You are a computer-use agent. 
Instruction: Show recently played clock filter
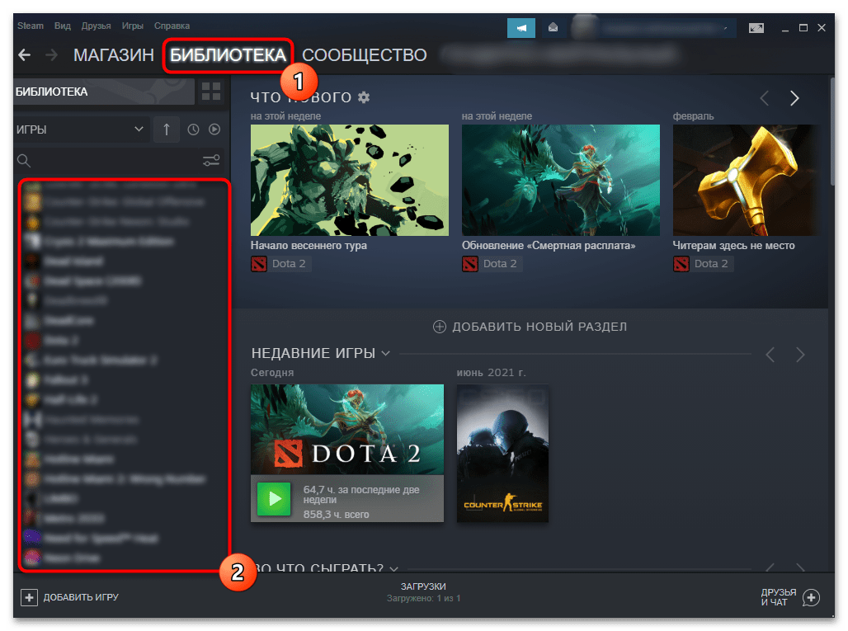(193, 129)
